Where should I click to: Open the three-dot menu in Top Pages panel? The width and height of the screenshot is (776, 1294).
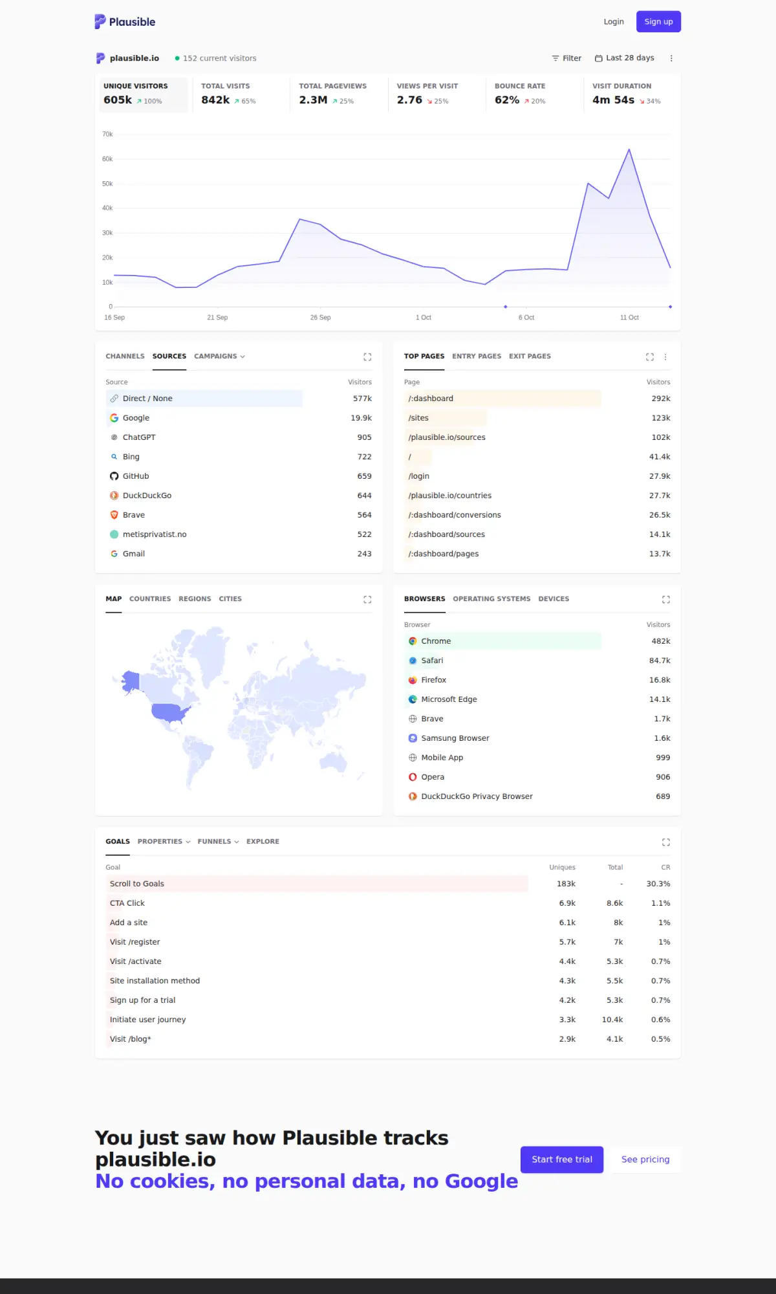click(665, 356)
